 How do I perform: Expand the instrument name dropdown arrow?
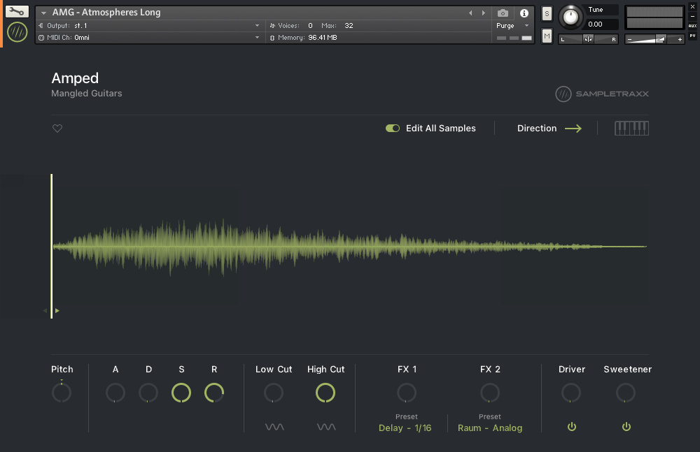[x=43, y=13]
